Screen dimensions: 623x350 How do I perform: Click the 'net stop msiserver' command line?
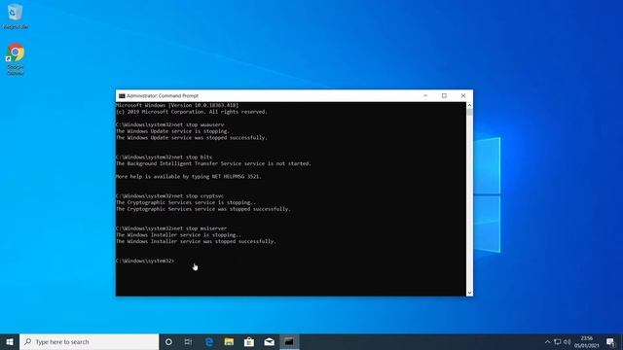(x=171, y=228)
